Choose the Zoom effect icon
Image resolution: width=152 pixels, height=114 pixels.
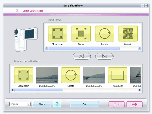81,34
